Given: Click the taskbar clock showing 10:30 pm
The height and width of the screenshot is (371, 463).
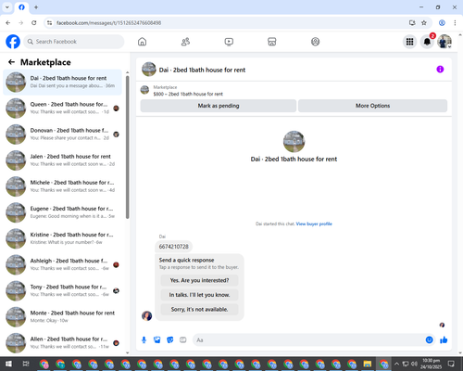Looking at the screenshot, I should 432,364.
